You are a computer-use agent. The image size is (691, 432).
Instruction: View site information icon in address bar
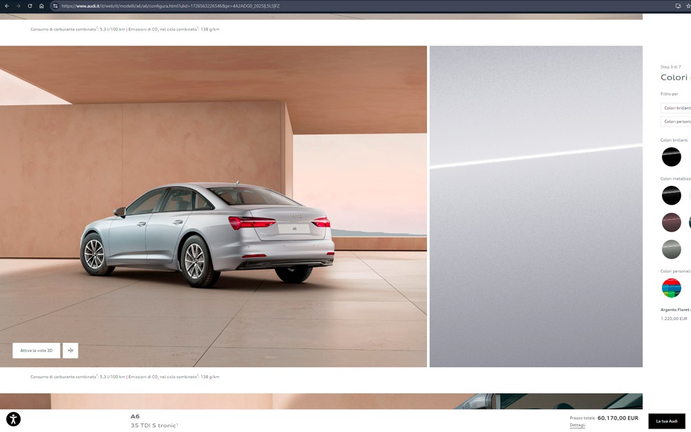coord(55,6)
